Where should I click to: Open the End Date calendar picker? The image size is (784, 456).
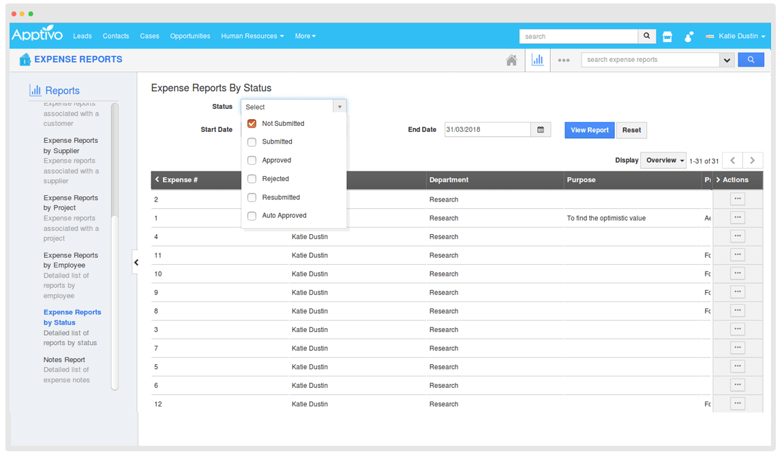541,129
